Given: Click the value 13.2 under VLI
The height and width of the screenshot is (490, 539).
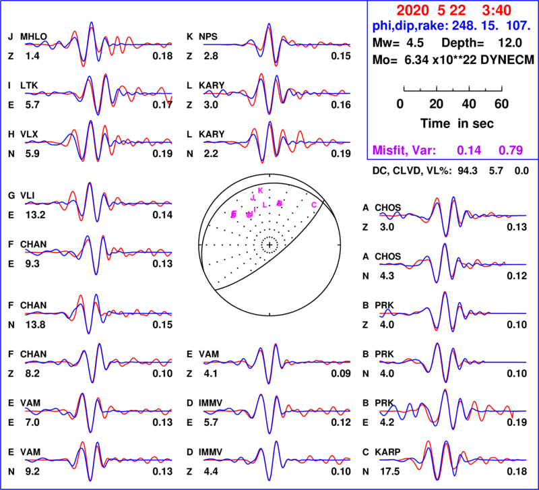Looking at the screenshot, I should (35, 215).
